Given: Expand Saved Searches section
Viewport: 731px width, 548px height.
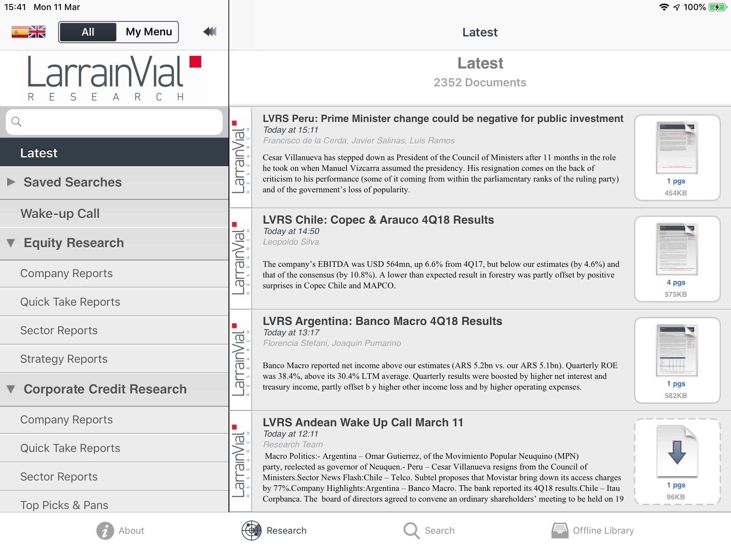Looking at the screenshot, I should pos(114,183).
